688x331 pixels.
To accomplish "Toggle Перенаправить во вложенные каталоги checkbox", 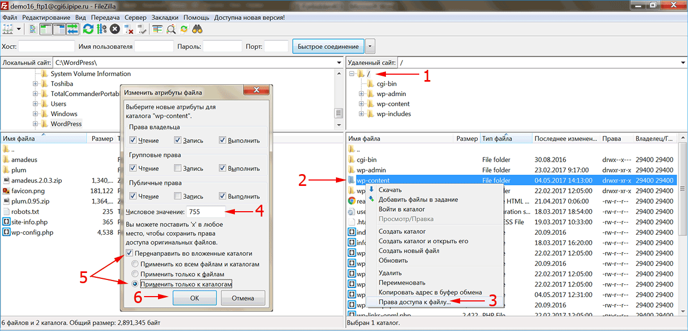I will tap(129, 253).
